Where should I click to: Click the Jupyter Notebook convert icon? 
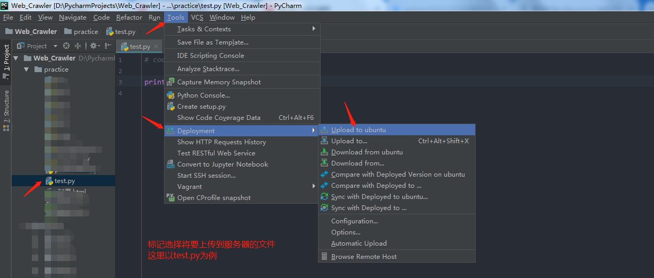pos(170,164)
